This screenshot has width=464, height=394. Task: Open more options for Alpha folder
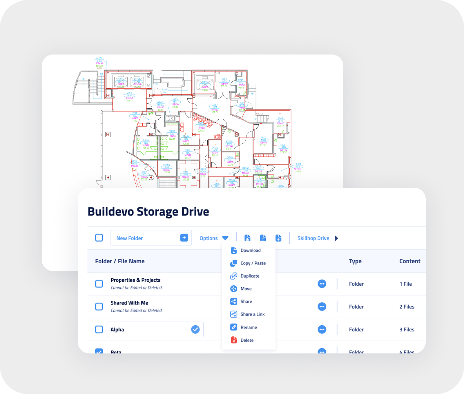click(322, 329)
